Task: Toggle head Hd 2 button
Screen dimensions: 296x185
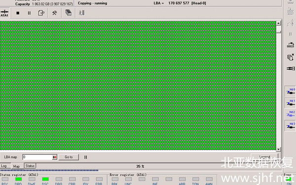Action: pos(291,114)
